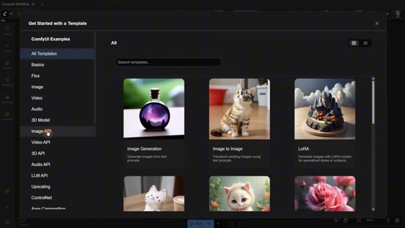405x228 pixels.
Task: Open the Area Composition template category
Action: 57,208
